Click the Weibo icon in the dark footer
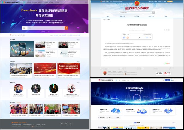The width and height of the screenshot is (184, 130). [66, 124]
